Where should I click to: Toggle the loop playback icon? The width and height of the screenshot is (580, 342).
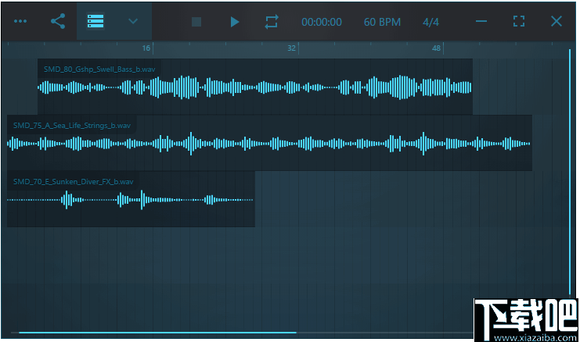click(272, 22)
